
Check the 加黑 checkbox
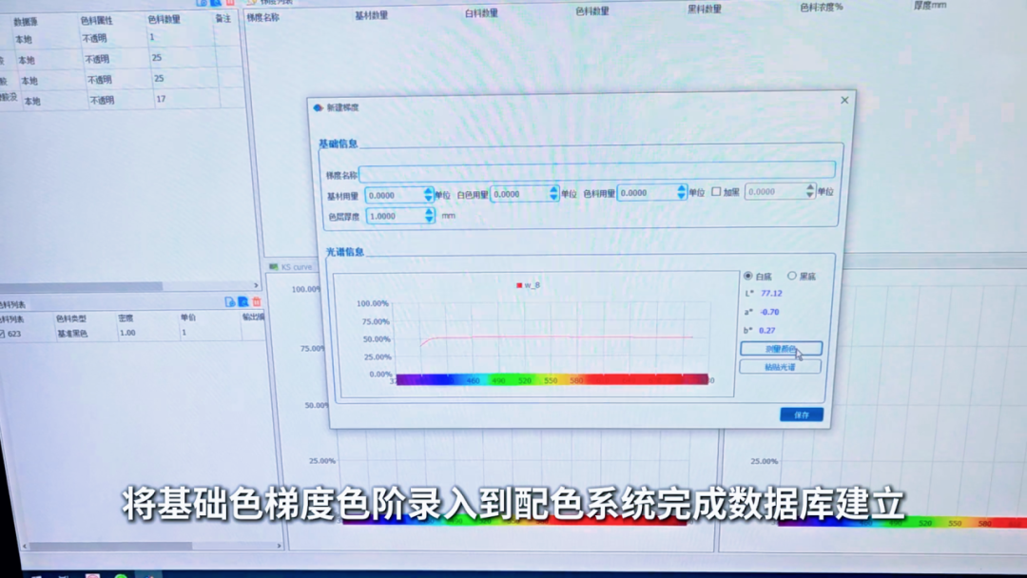716,192
